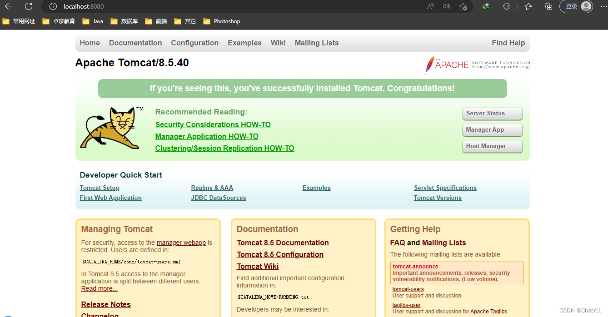Open the 卓京教育 bookmarks folder
The height and width of the screenshot is (317, 608).
pyautogui.click(x=59, y=21)
